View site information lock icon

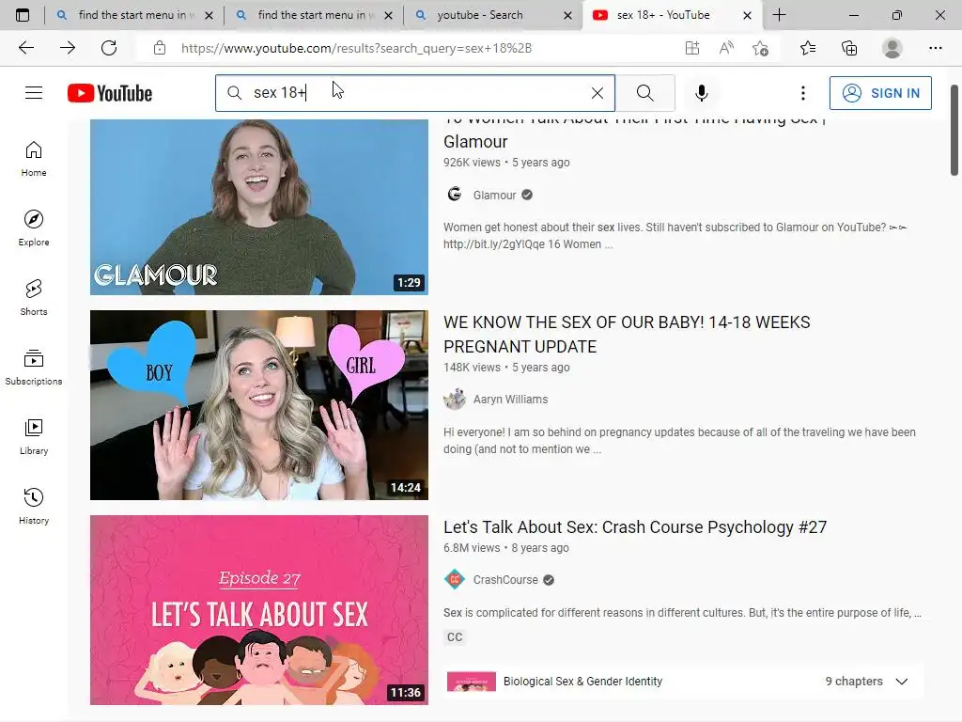pyautogui.click(x=160, y=48)
